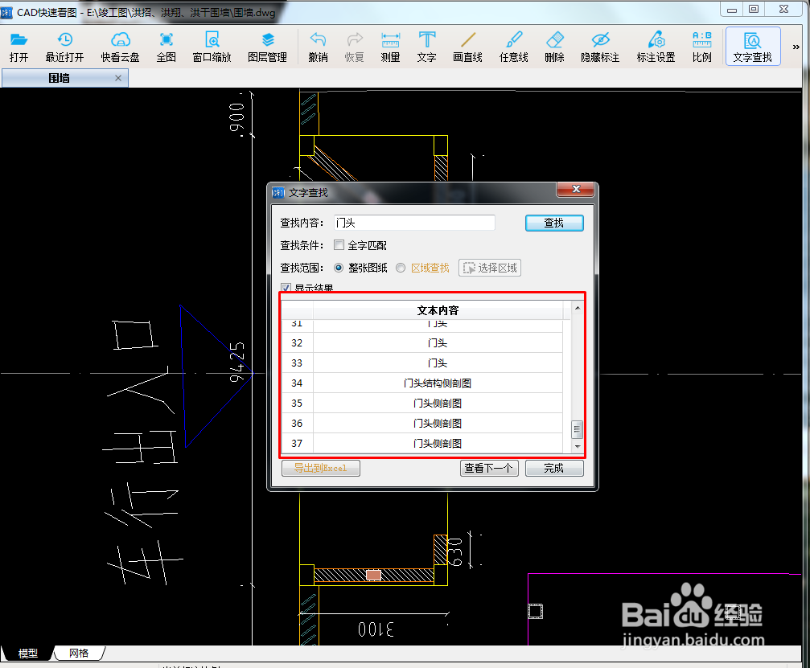Select the 整张图纸 radio button

pos(339,268)
